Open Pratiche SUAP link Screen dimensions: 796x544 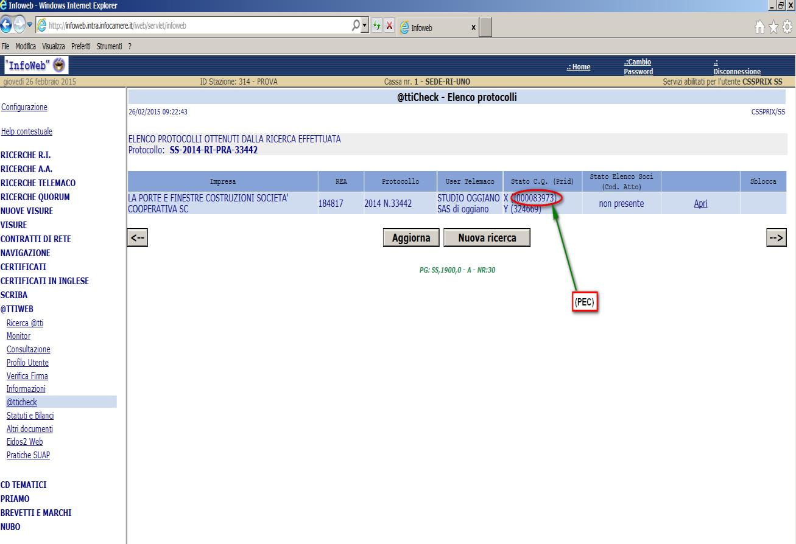click(x=29, y=456)
